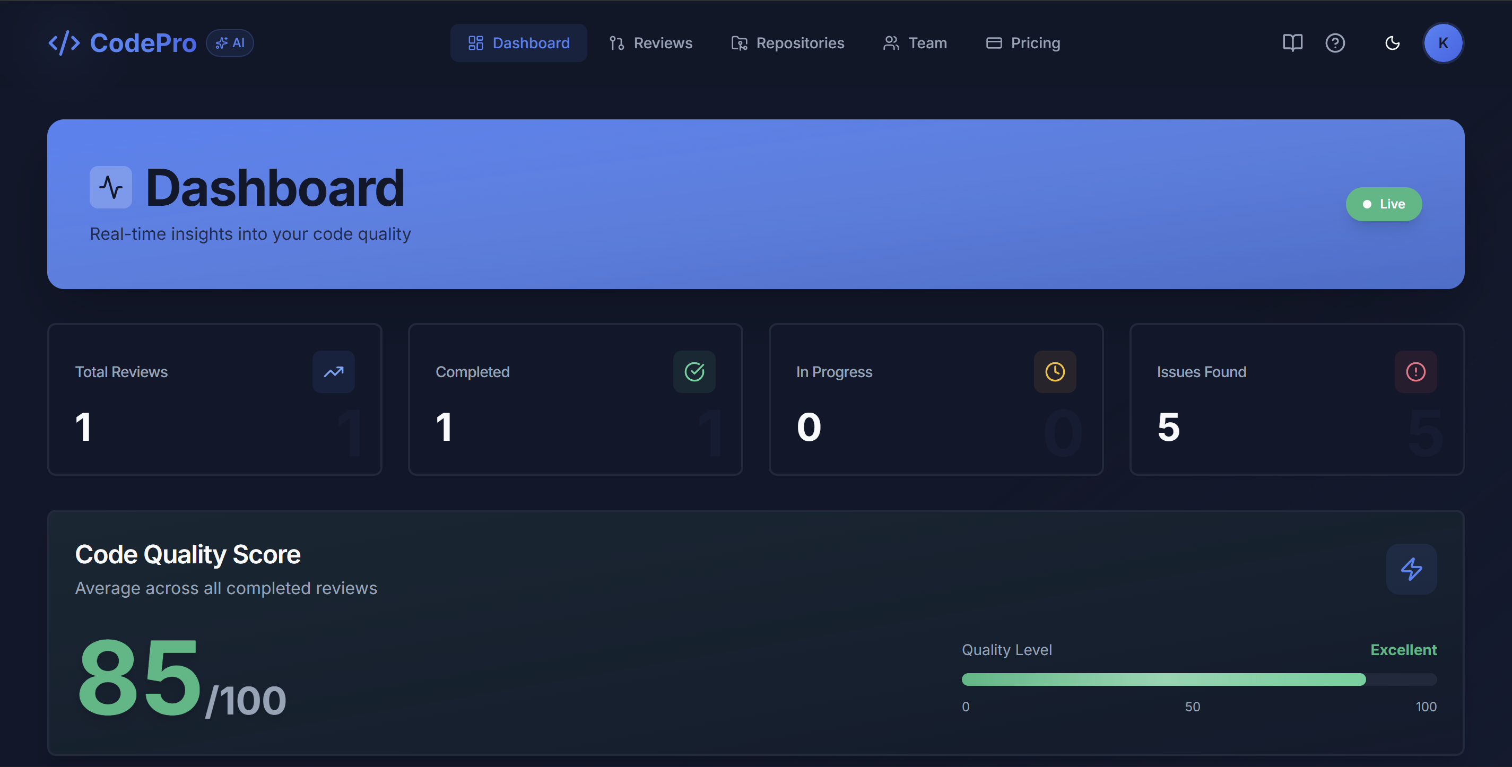Open the Team nav tab
This screenshot has width=1512, height=767.
(x=915, y=43)
